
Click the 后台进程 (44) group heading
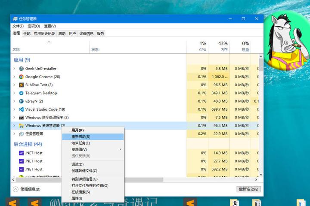click(x=28, y=144)
